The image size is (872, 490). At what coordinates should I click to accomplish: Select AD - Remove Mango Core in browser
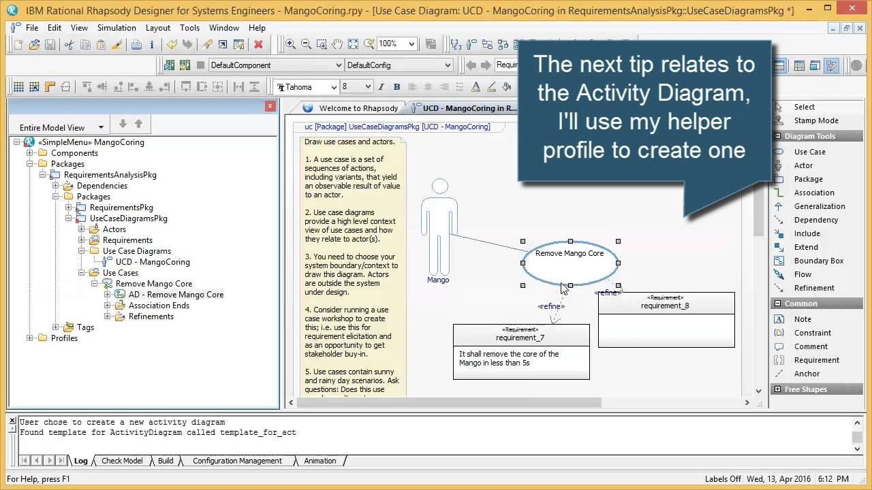tap(176, 295)
